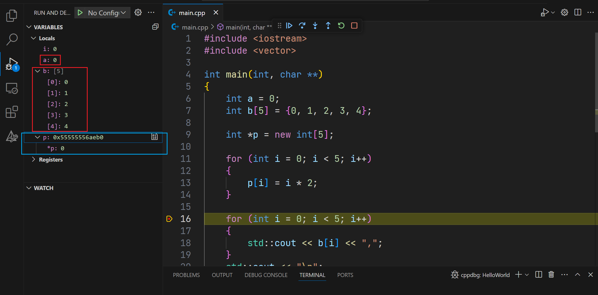Click the Restart debug session icon

tap(341, 26)
